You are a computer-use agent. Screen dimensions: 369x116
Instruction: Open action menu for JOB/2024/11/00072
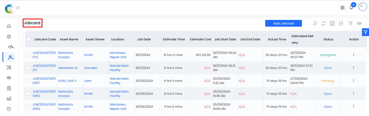(x=353, y=55)
